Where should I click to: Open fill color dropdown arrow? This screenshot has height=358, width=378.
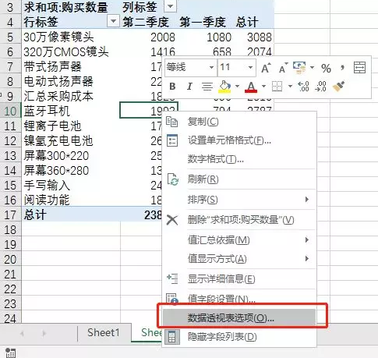(x=237, y=86)
